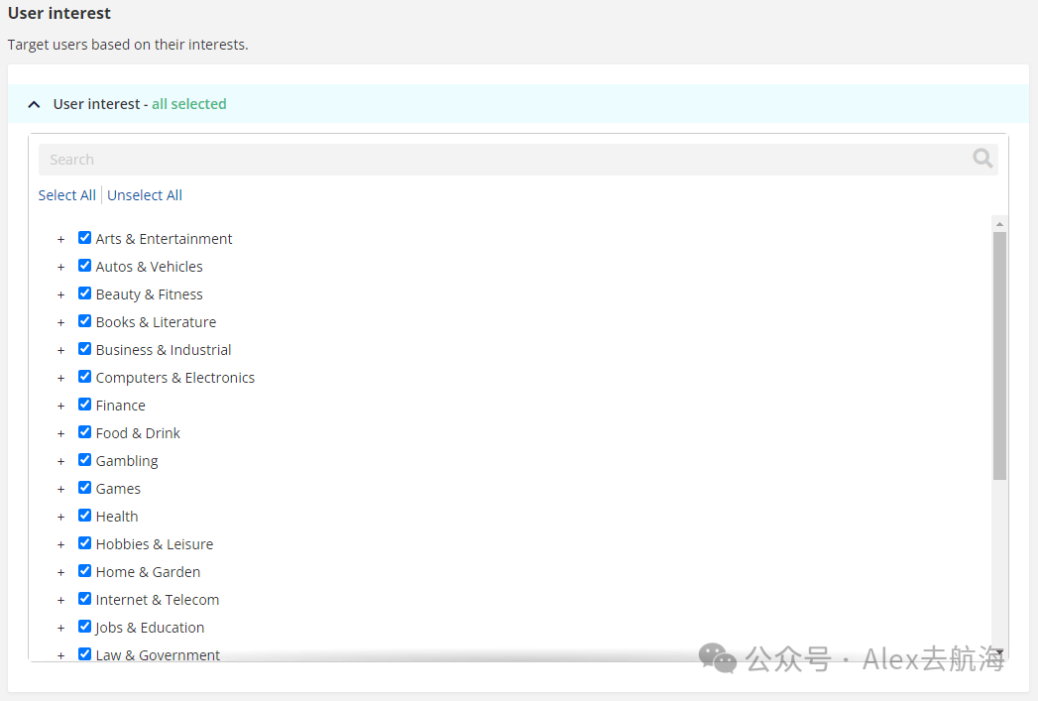Click the interest list scrollbar thumb
Viewport: 1038px width, 701px height.
(x=999, y=356)
